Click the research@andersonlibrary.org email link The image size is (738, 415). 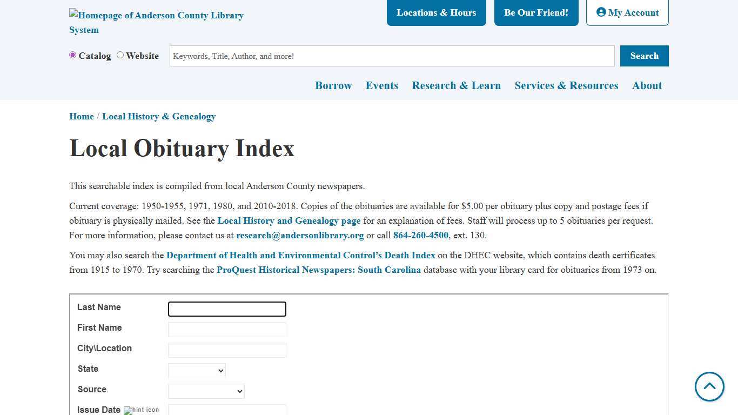pyautogui.click(x=300, y=235)
